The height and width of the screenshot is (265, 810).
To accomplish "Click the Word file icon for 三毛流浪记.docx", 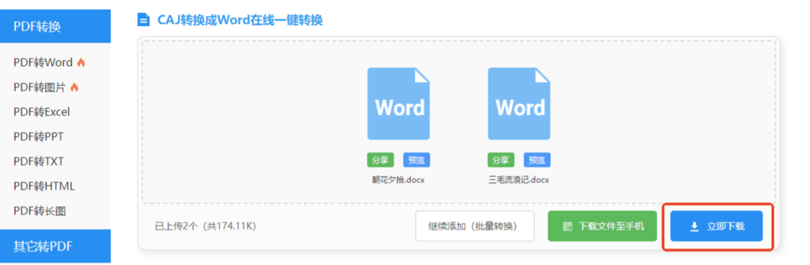I will (519, 104).
